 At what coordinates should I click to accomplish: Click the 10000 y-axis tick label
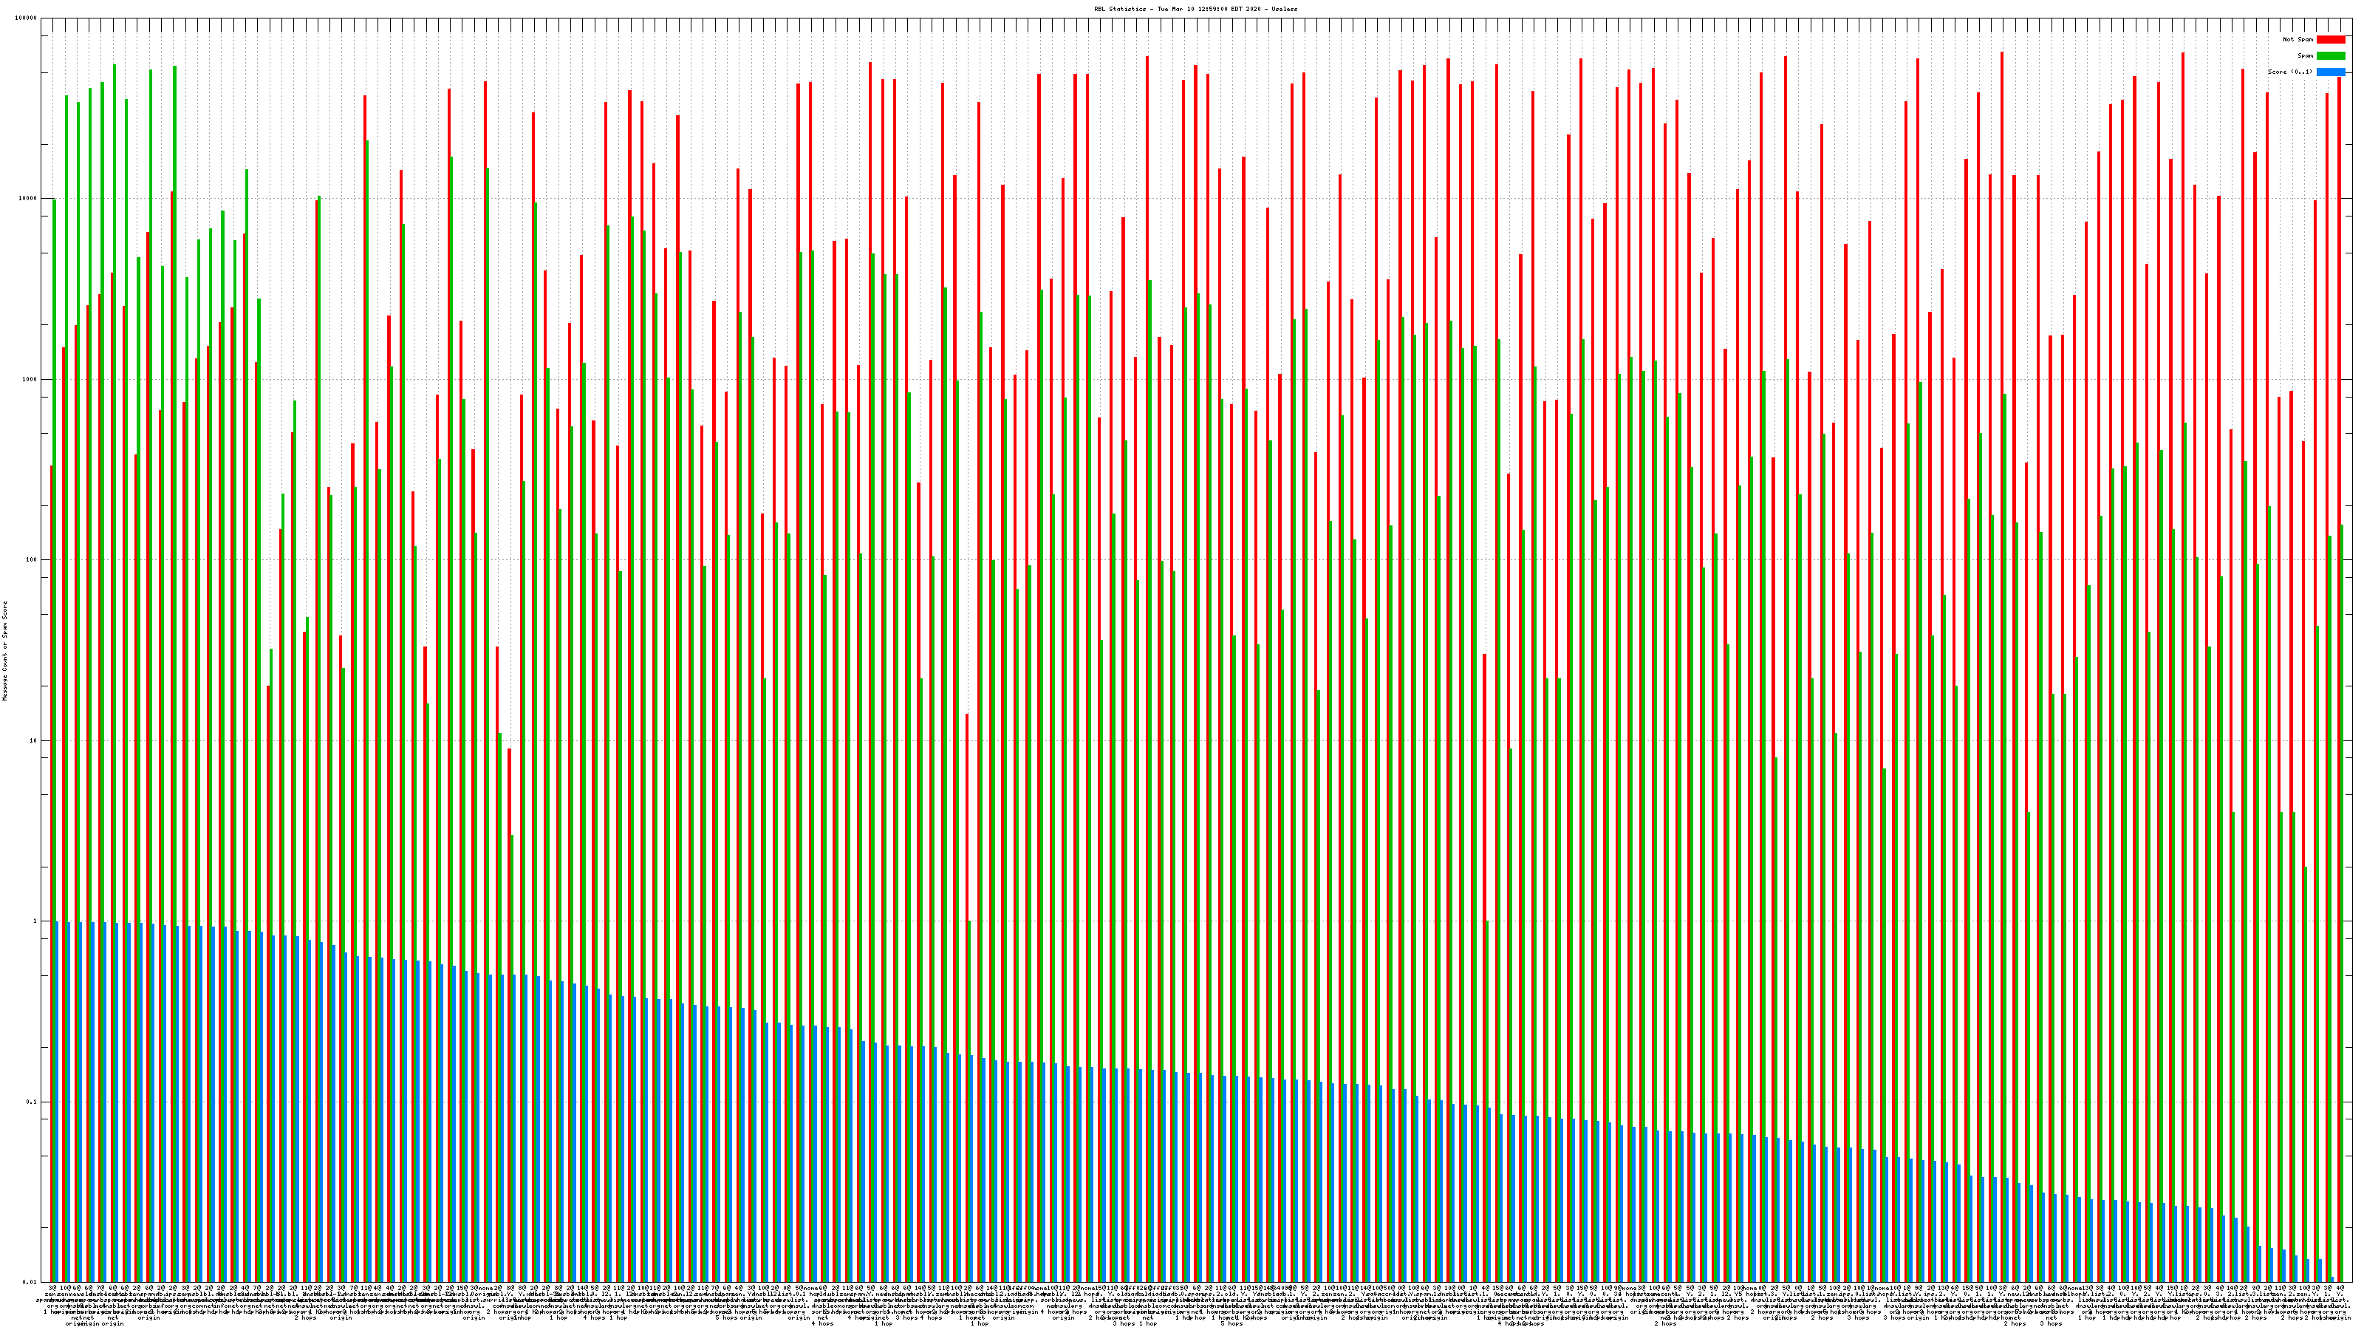29,198
